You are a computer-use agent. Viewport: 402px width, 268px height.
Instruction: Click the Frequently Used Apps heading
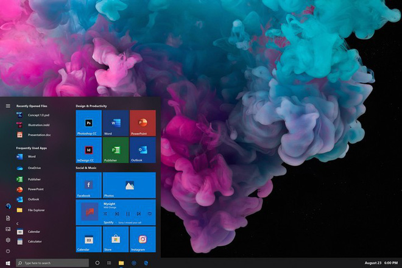tap(31, 148)
